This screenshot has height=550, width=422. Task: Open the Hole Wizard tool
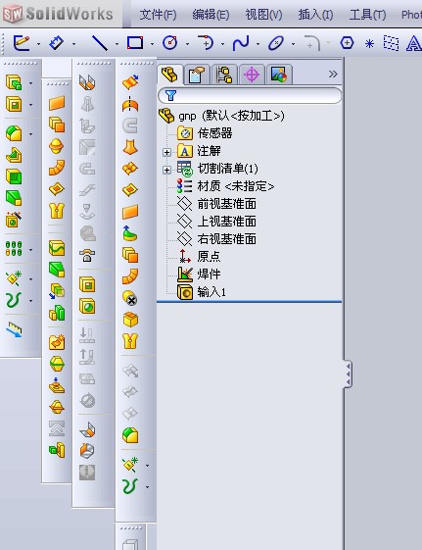[x=14, y=220]
